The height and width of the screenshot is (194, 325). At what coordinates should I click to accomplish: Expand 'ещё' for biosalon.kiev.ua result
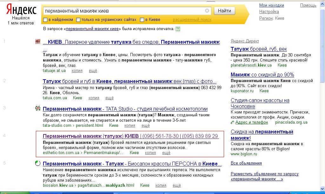177,185
